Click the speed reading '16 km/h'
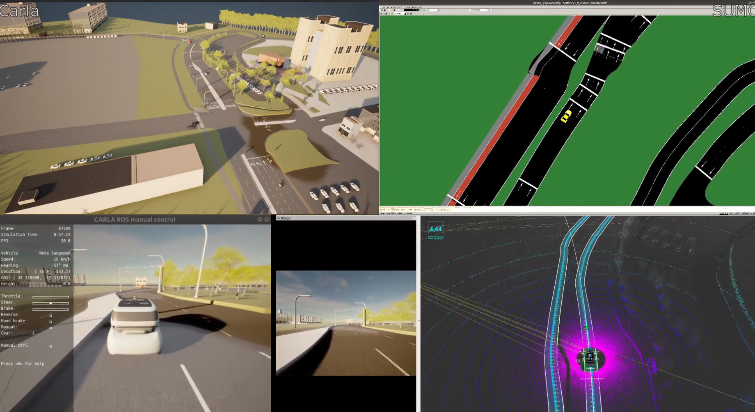Image resolution: width=755 pixels, height=412 pixels. (62, 259)
